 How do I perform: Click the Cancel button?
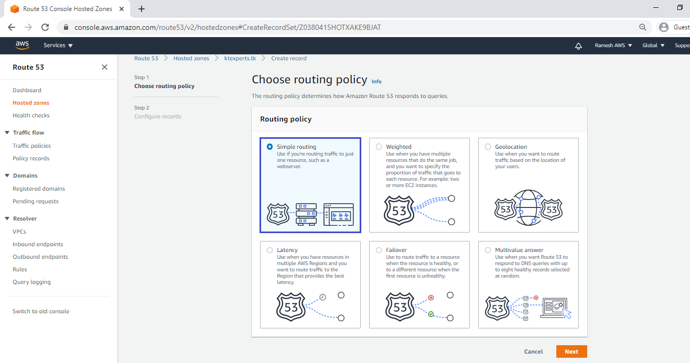[x=533, y=351]
